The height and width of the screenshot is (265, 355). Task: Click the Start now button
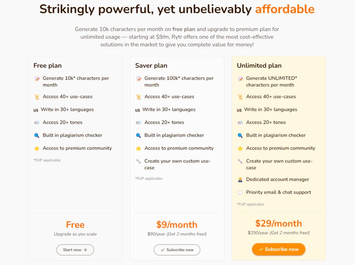point(75,250)
